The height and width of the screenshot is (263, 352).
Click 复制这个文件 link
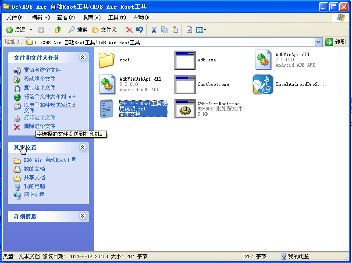click(39, 88)
